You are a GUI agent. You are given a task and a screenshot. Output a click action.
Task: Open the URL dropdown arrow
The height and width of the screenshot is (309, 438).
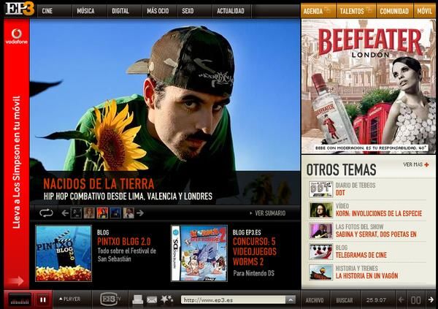pos(291,300)
